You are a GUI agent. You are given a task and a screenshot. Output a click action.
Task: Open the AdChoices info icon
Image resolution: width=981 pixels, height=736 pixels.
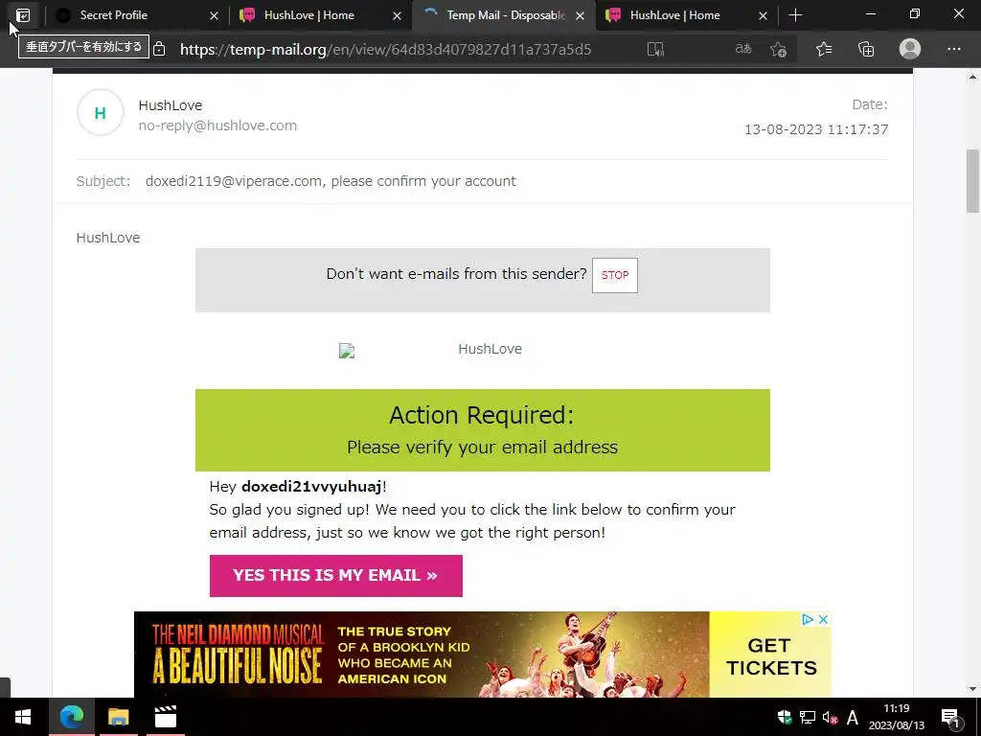click(x=808, y=619)
